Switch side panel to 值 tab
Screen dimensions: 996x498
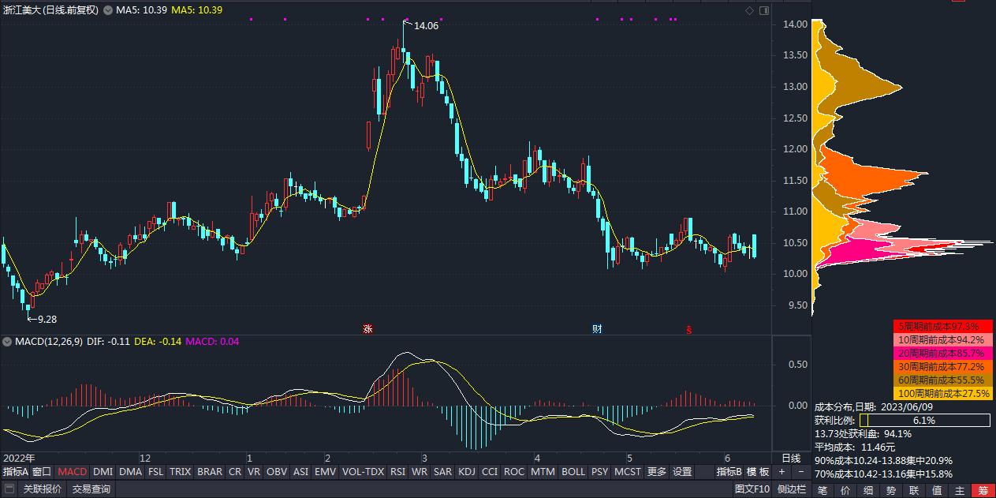point(937,490)
